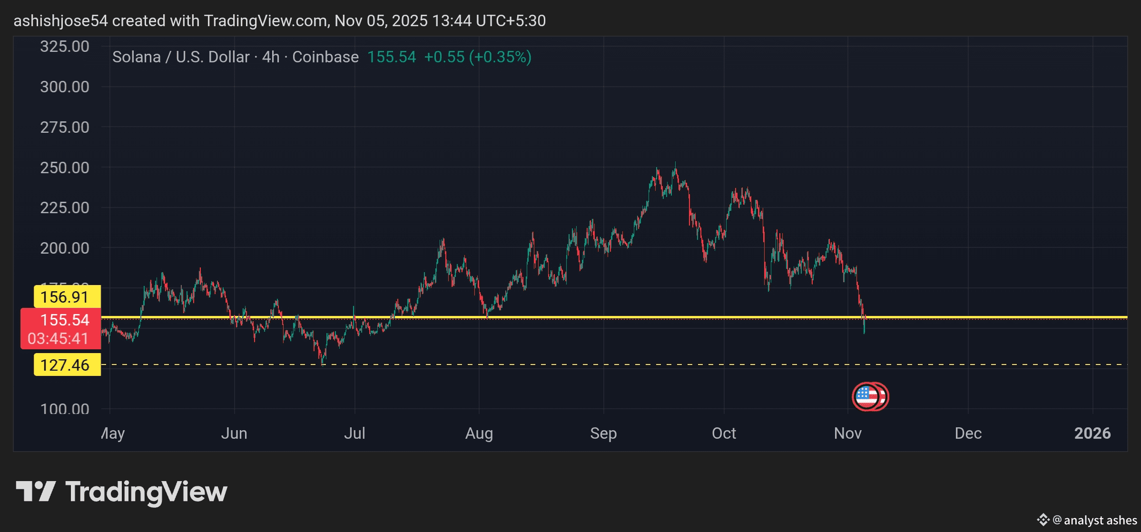Click the @ analyst ashes watermark text
The image size is (1141, 532).
(x=1095, y=520)
